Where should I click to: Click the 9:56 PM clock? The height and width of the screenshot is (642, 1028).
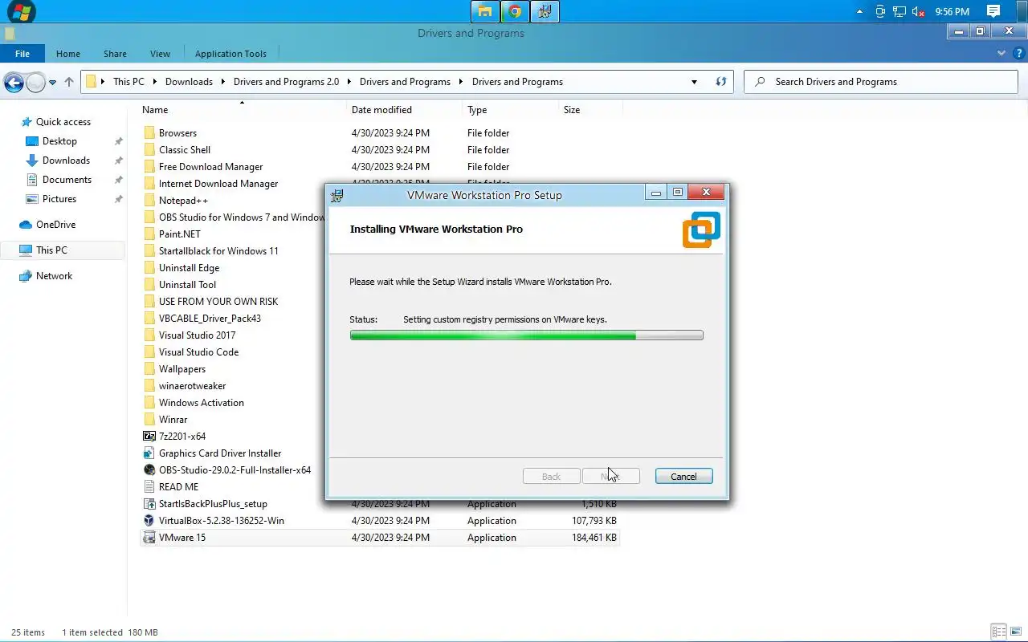(952, 12)
